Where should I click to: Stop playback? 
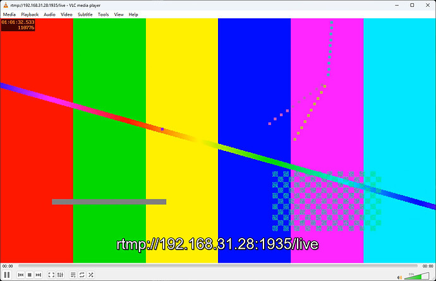tap(30, 275)
